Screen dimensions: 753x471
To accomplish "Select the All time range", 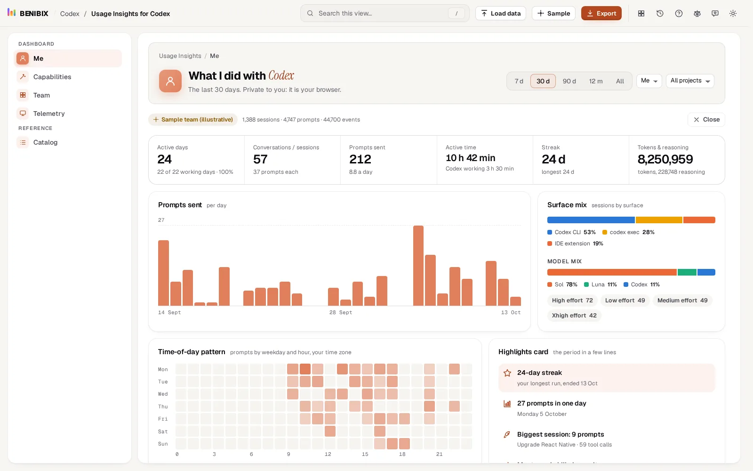I will pyautogui.click(x=620, y=81).
